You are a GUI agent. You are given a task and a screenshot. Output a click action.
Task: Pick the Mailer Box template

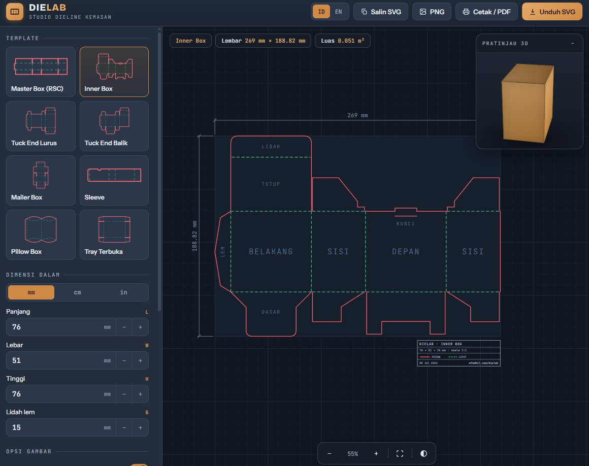[41, 181]
